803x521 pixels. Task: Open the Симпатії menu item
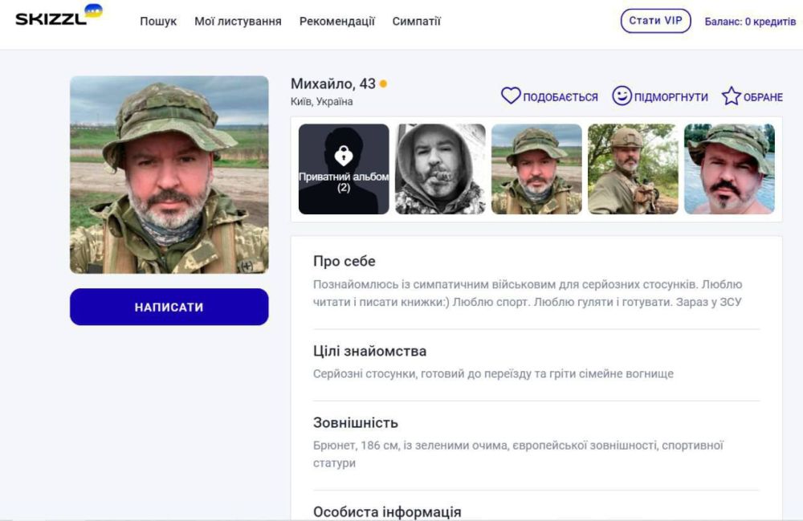[x=416, y=22]
